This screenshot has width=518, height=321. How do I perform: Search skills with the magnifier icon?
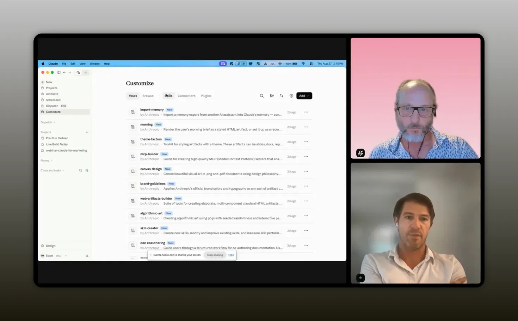click(x=262, y=96)
